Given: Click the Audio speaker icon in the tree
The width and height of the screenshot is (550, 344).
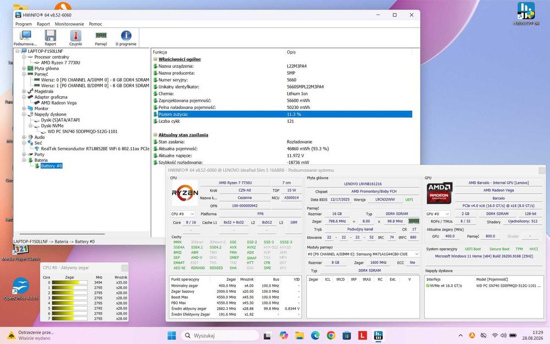Looking at the screenshot, I should [30, 137].
